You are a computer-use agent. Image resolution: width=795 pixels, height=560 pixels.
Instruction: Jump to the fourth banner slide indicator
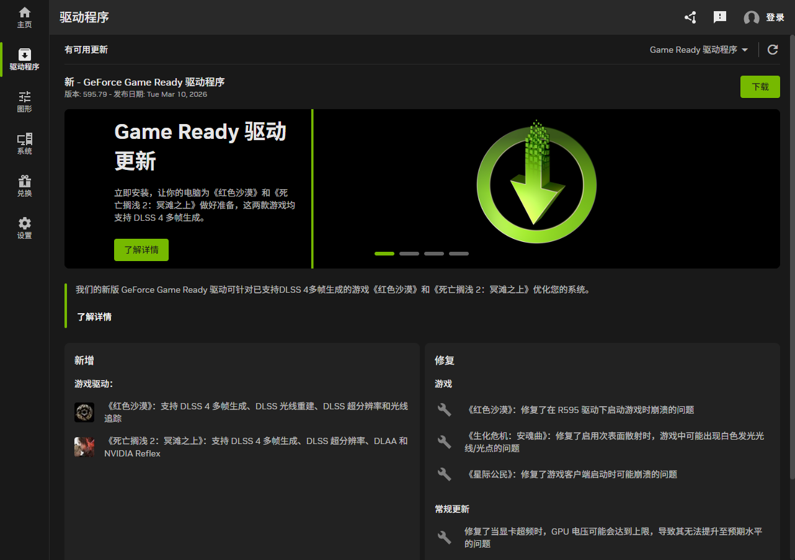[459, 254]
